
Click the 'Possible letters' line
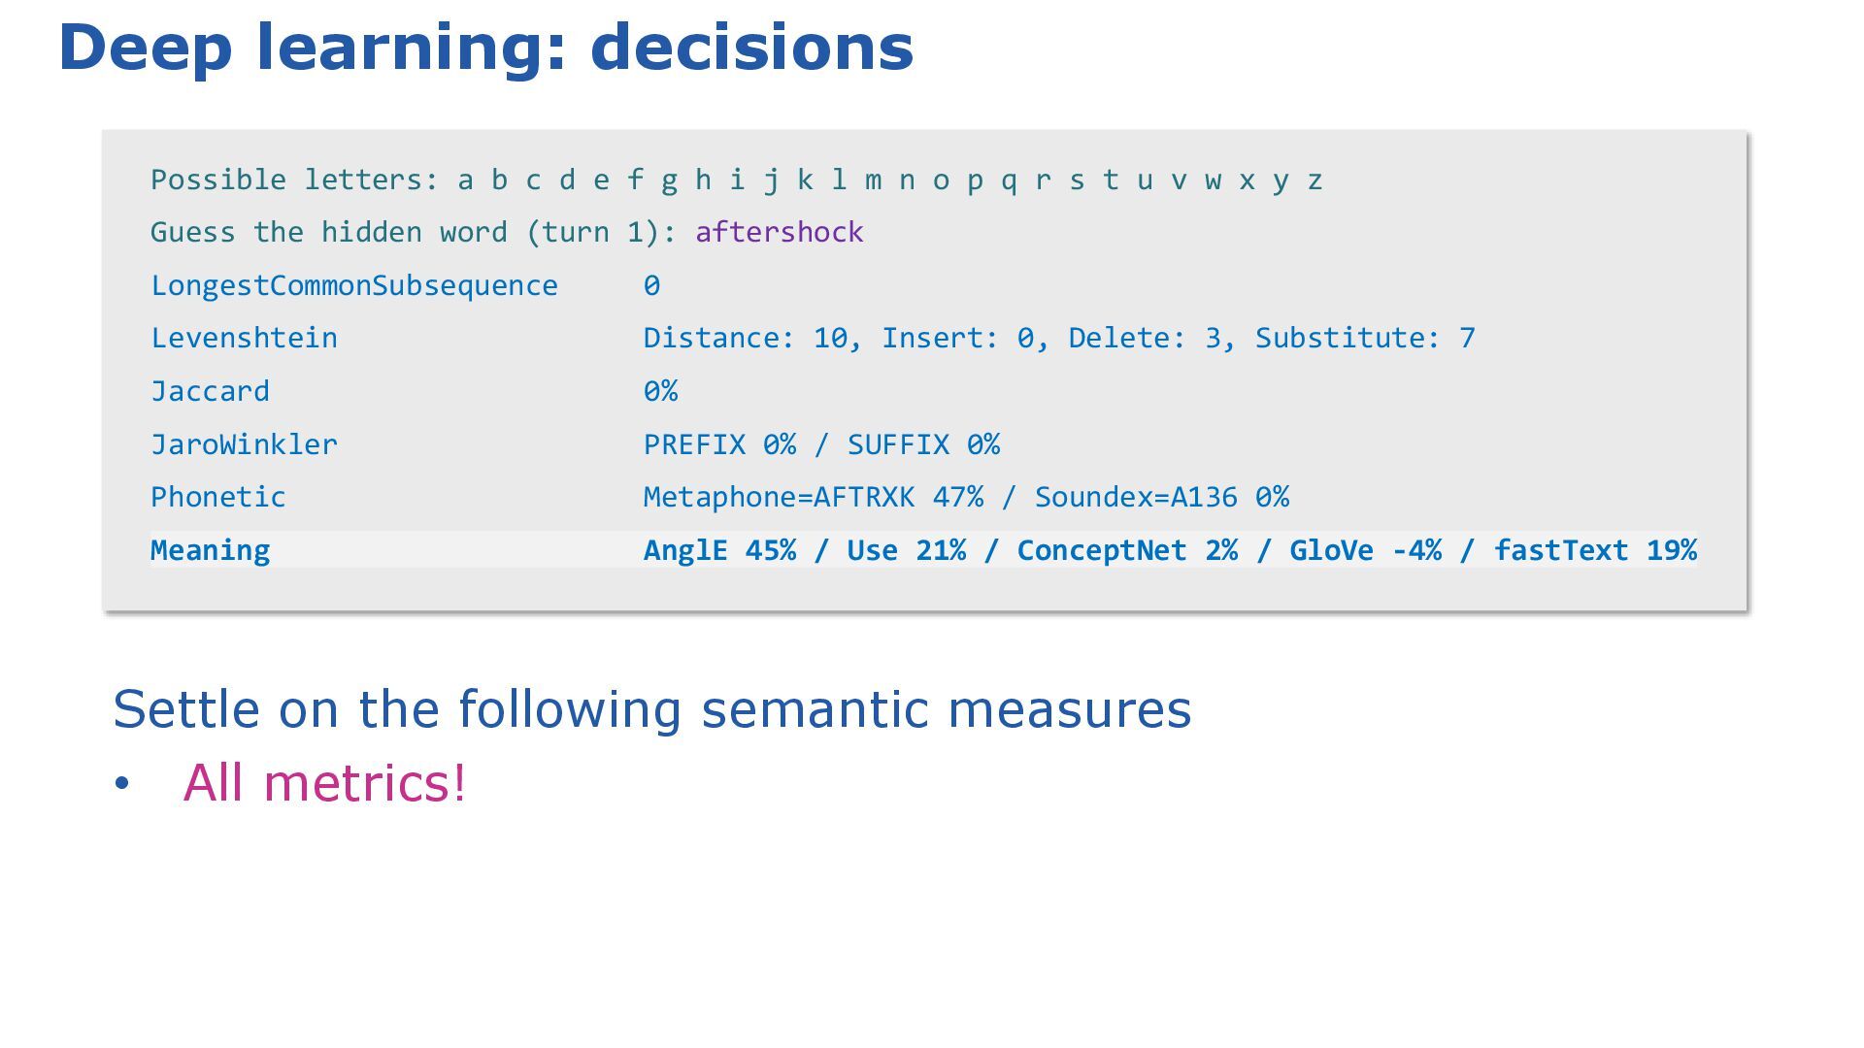coord(737,180)
